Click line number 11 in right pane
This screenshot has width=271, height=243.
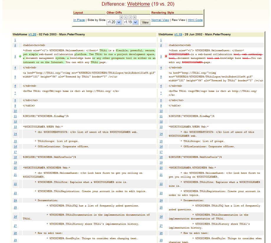pos(161,116)
